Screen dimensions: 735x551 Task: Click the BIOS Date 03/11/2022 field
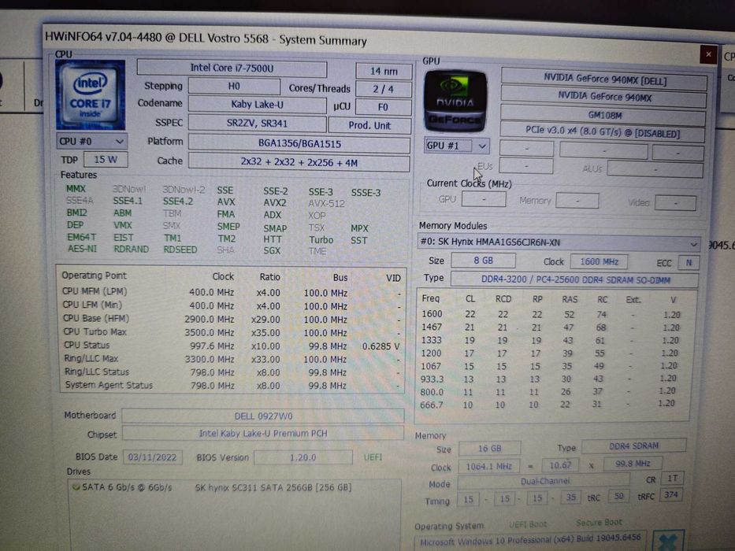[152, 457]
